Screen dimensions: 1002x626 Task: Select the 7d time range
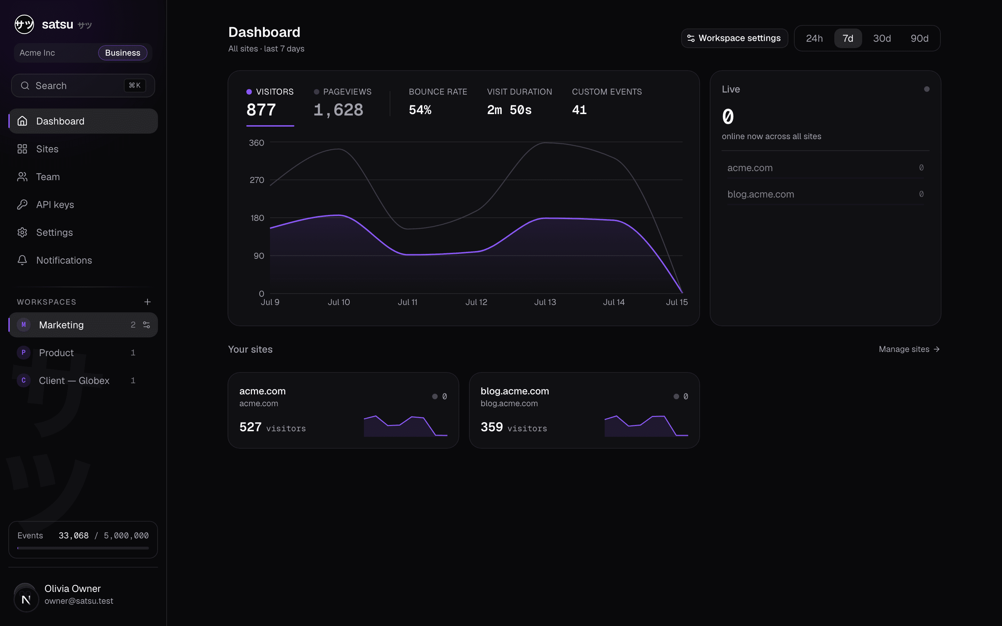click(848, 38)
